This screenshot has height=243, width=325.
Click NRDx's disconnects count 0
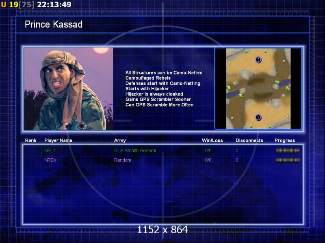pos(237,160)
